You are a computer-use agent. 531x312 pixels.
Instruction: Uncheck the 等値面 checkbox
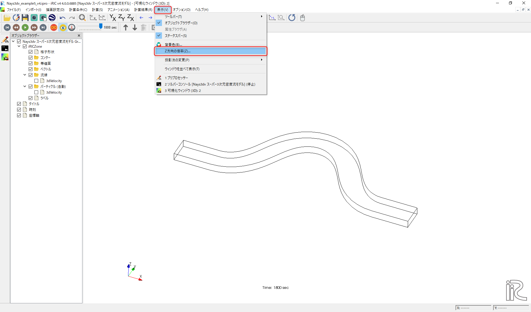click(x=30, y=64)
